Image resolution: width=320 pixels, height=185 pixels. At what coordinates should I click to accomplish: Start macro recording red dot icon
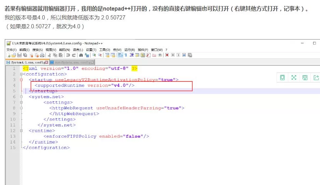point(167,55)
